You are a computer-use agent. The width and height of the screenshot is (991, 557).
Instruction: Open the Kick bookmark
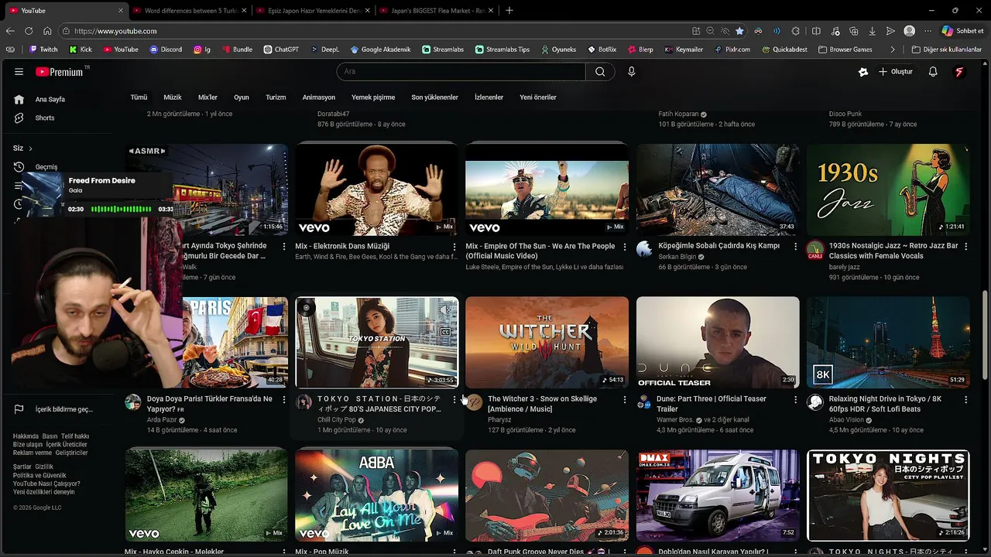point(81,50)
